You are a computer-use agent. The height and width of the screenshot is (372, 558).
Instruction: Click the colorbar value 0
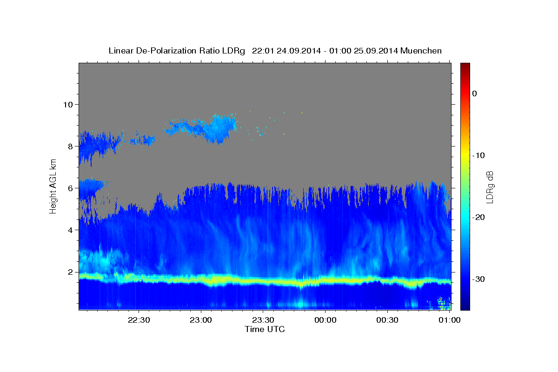click(x=475, y=93)
